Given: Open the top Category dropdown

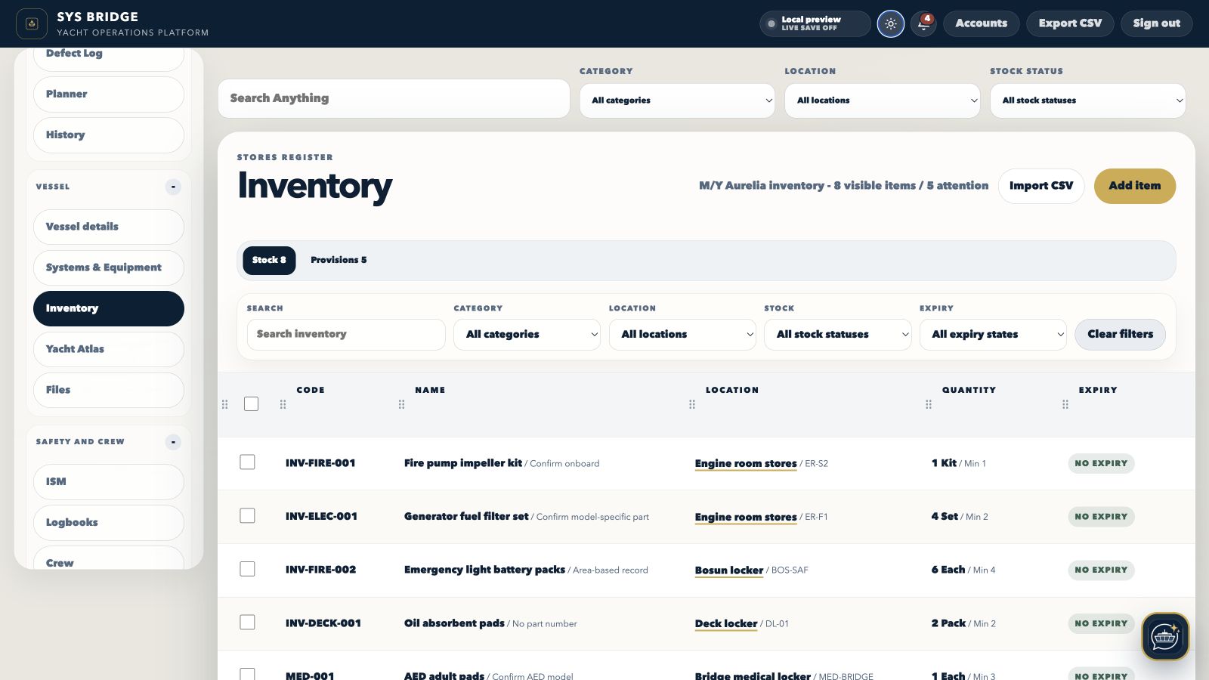Looking at the screenshot, I should [677, 100].
